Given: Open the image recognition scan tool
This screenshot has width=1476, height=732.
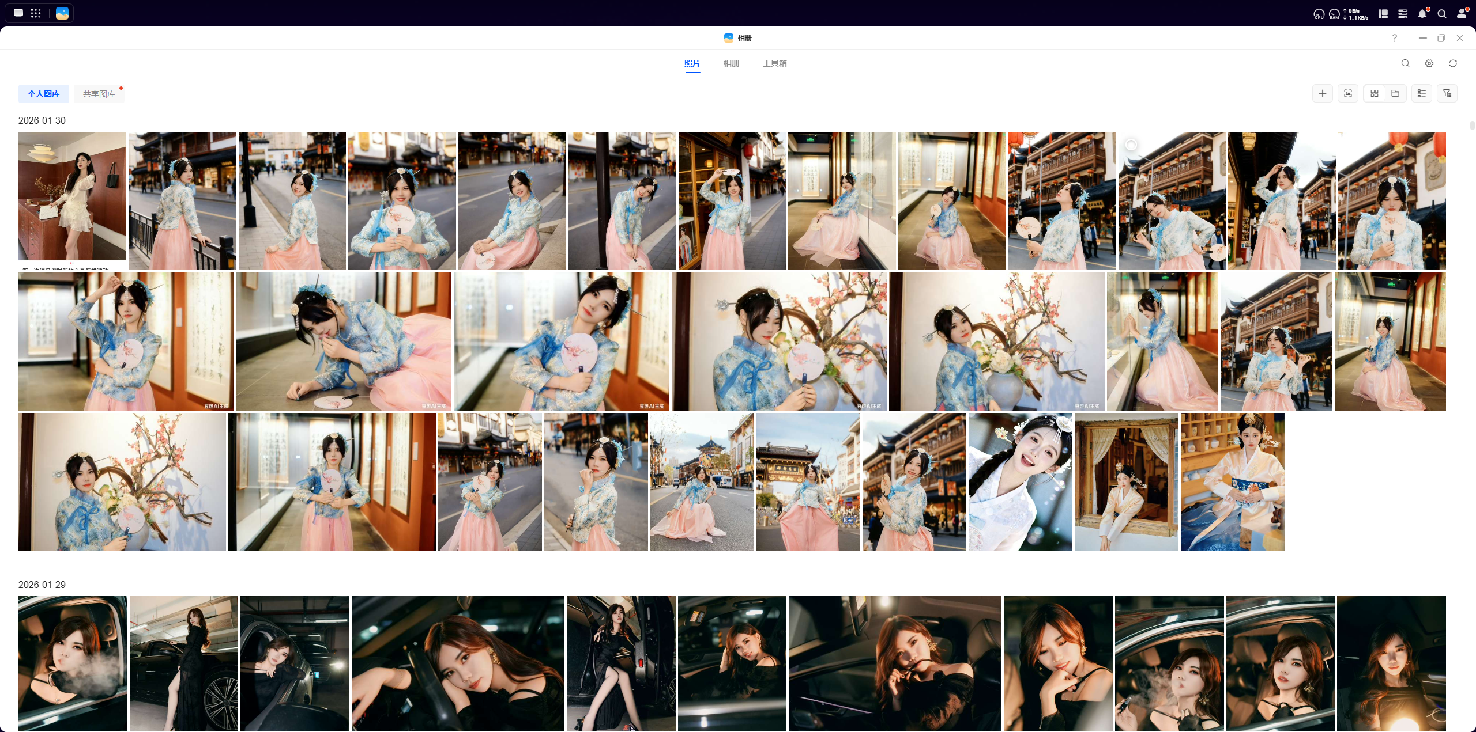Looking at the screenshot, I should coord(1347,93).
